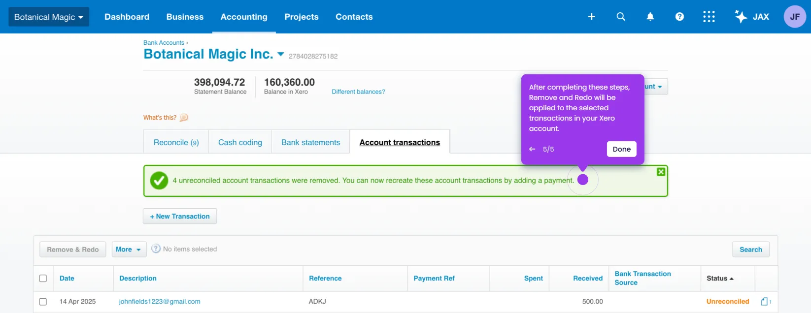This screenshot has height=313, width=811.
Task: Click the What's this speech bubble icon
Action: [184, 118]
